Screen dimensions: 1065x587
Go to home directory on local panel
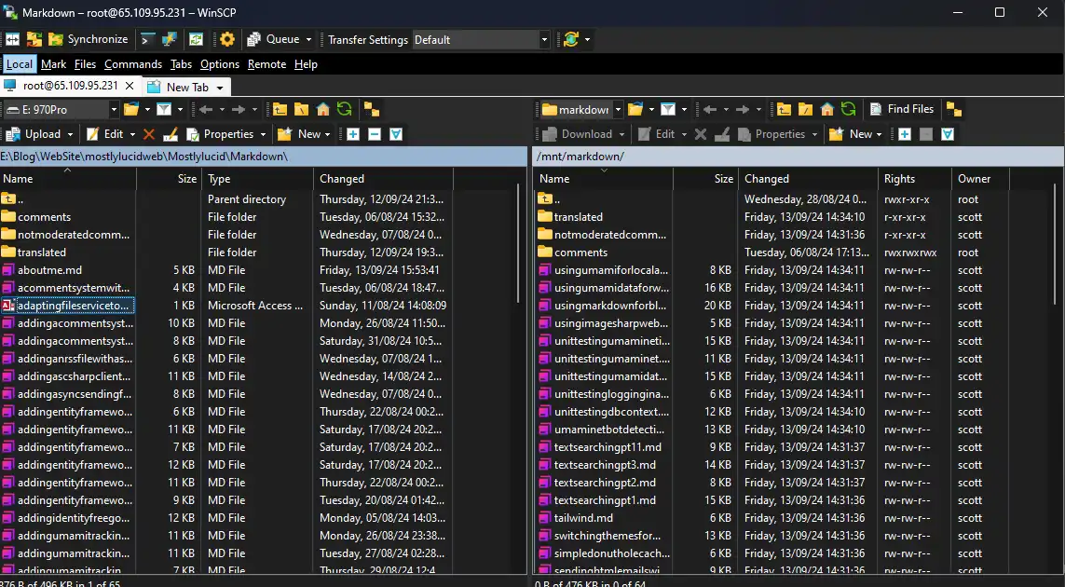[x=322, y=109]
